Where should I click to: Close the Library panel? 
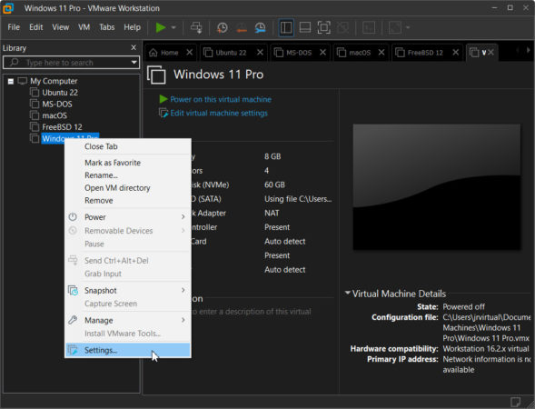click(134, 47)
